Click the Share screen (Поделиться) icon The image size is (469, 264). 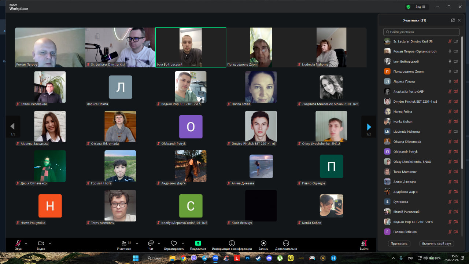pos(198,243)
